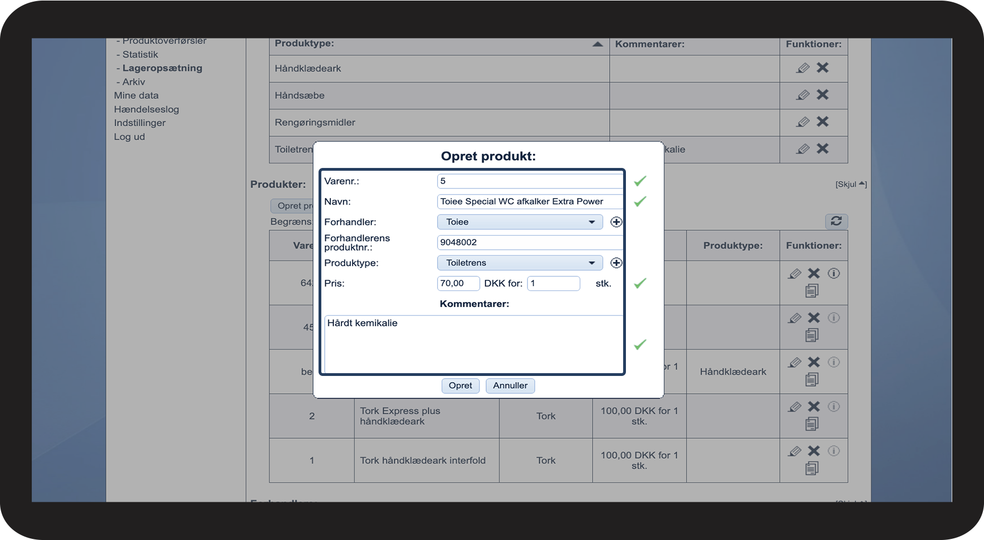Sort Produktype column with arrow
Image resolution: width=984 pixels, height=540 pixels.
pyautogui.click(x=598, y=44)
